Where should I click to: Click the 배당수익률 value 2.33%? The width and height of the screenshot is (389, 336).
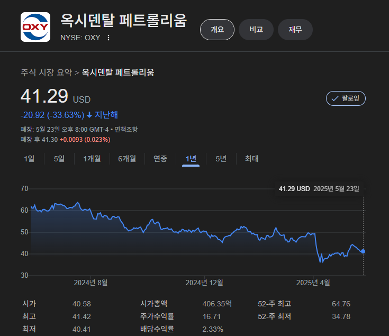[x=213, y=329]
